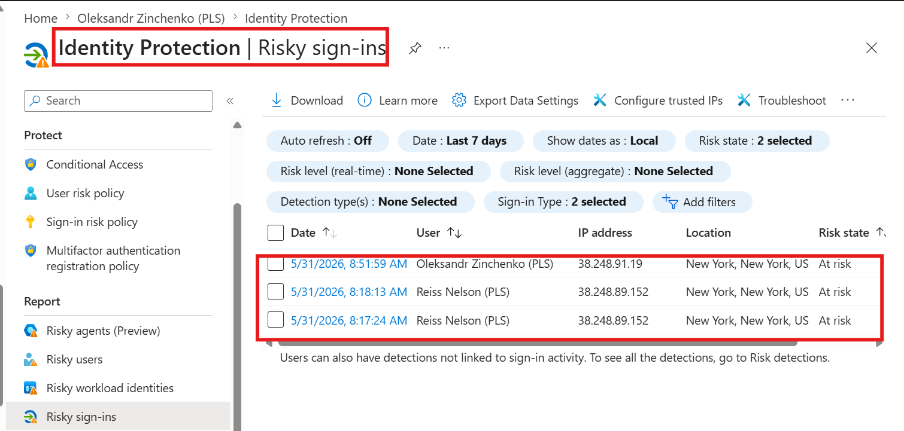Click the Risky users icon
The height and width of the screenshot is (431, 904).
[31, 359]
